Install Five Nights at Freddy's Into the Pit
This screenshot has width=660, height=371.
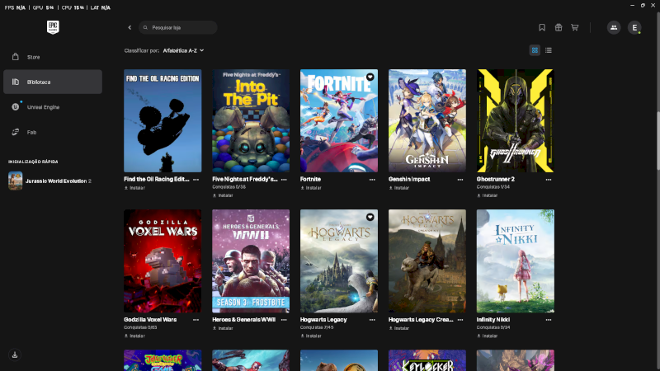[223, 195]
